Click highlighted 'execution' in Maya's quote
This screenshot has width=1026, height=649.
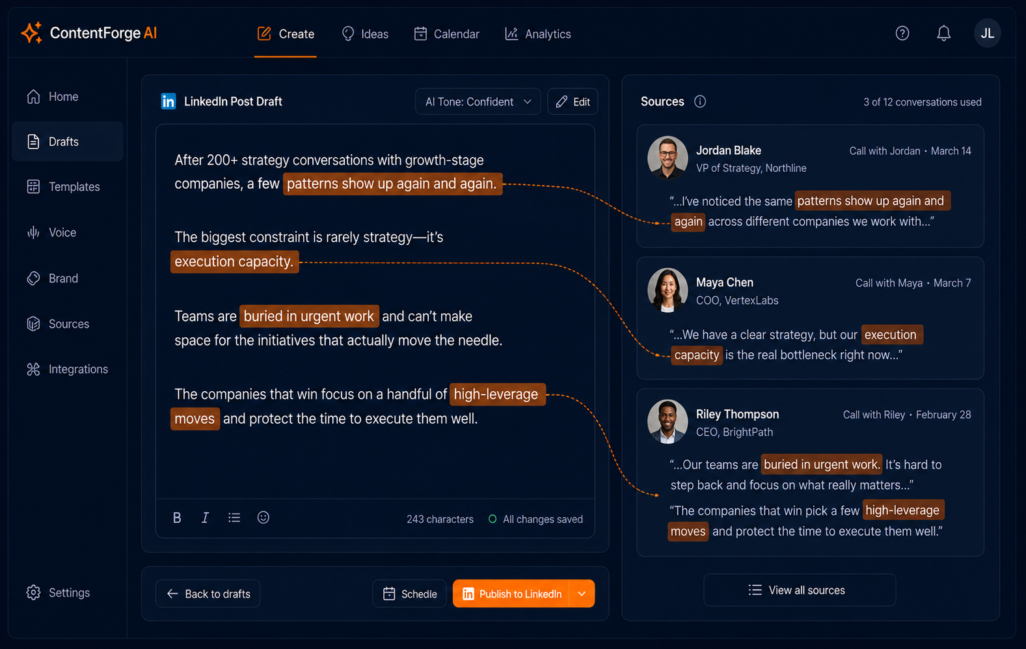click(892, 335)
